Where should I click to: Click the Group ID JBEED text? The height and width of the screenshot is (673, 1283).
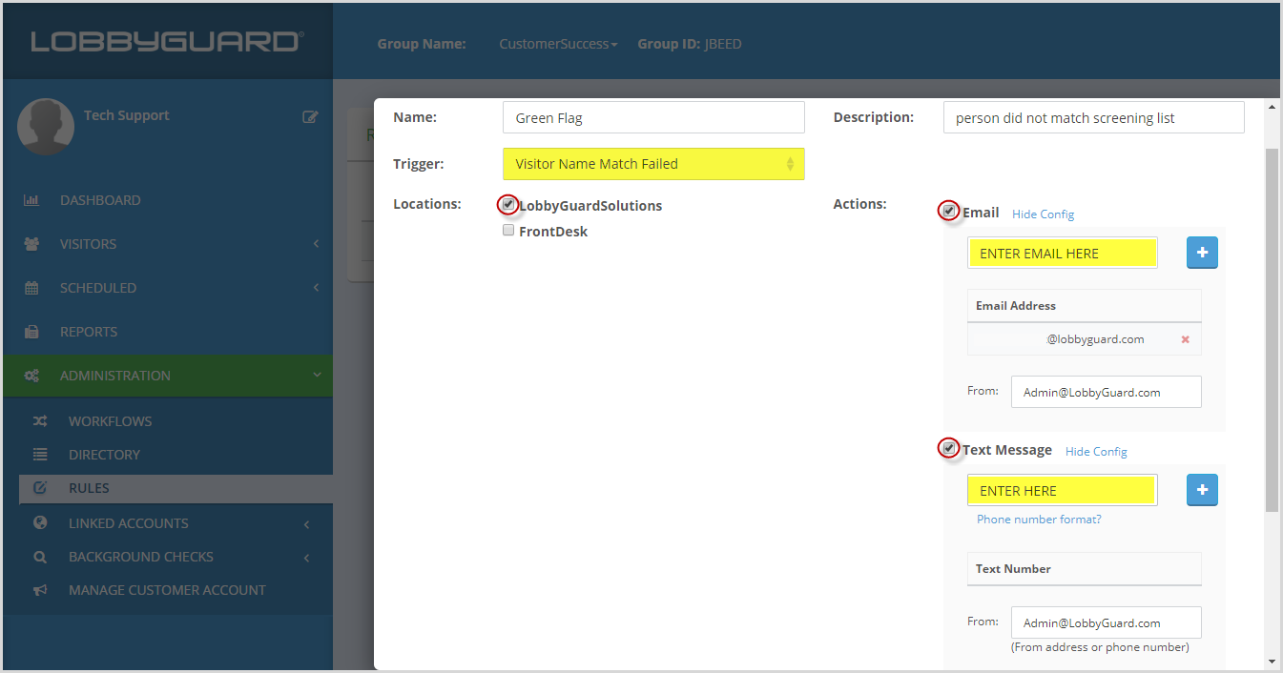(x=690, y=44)
